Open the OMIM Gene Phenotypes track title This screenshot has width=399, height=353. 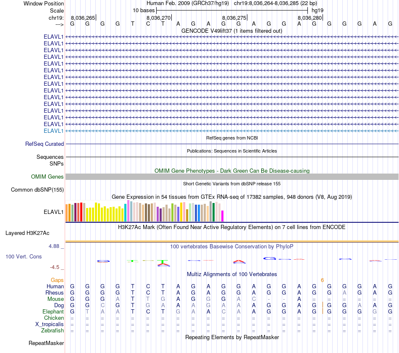pos(232,171)
